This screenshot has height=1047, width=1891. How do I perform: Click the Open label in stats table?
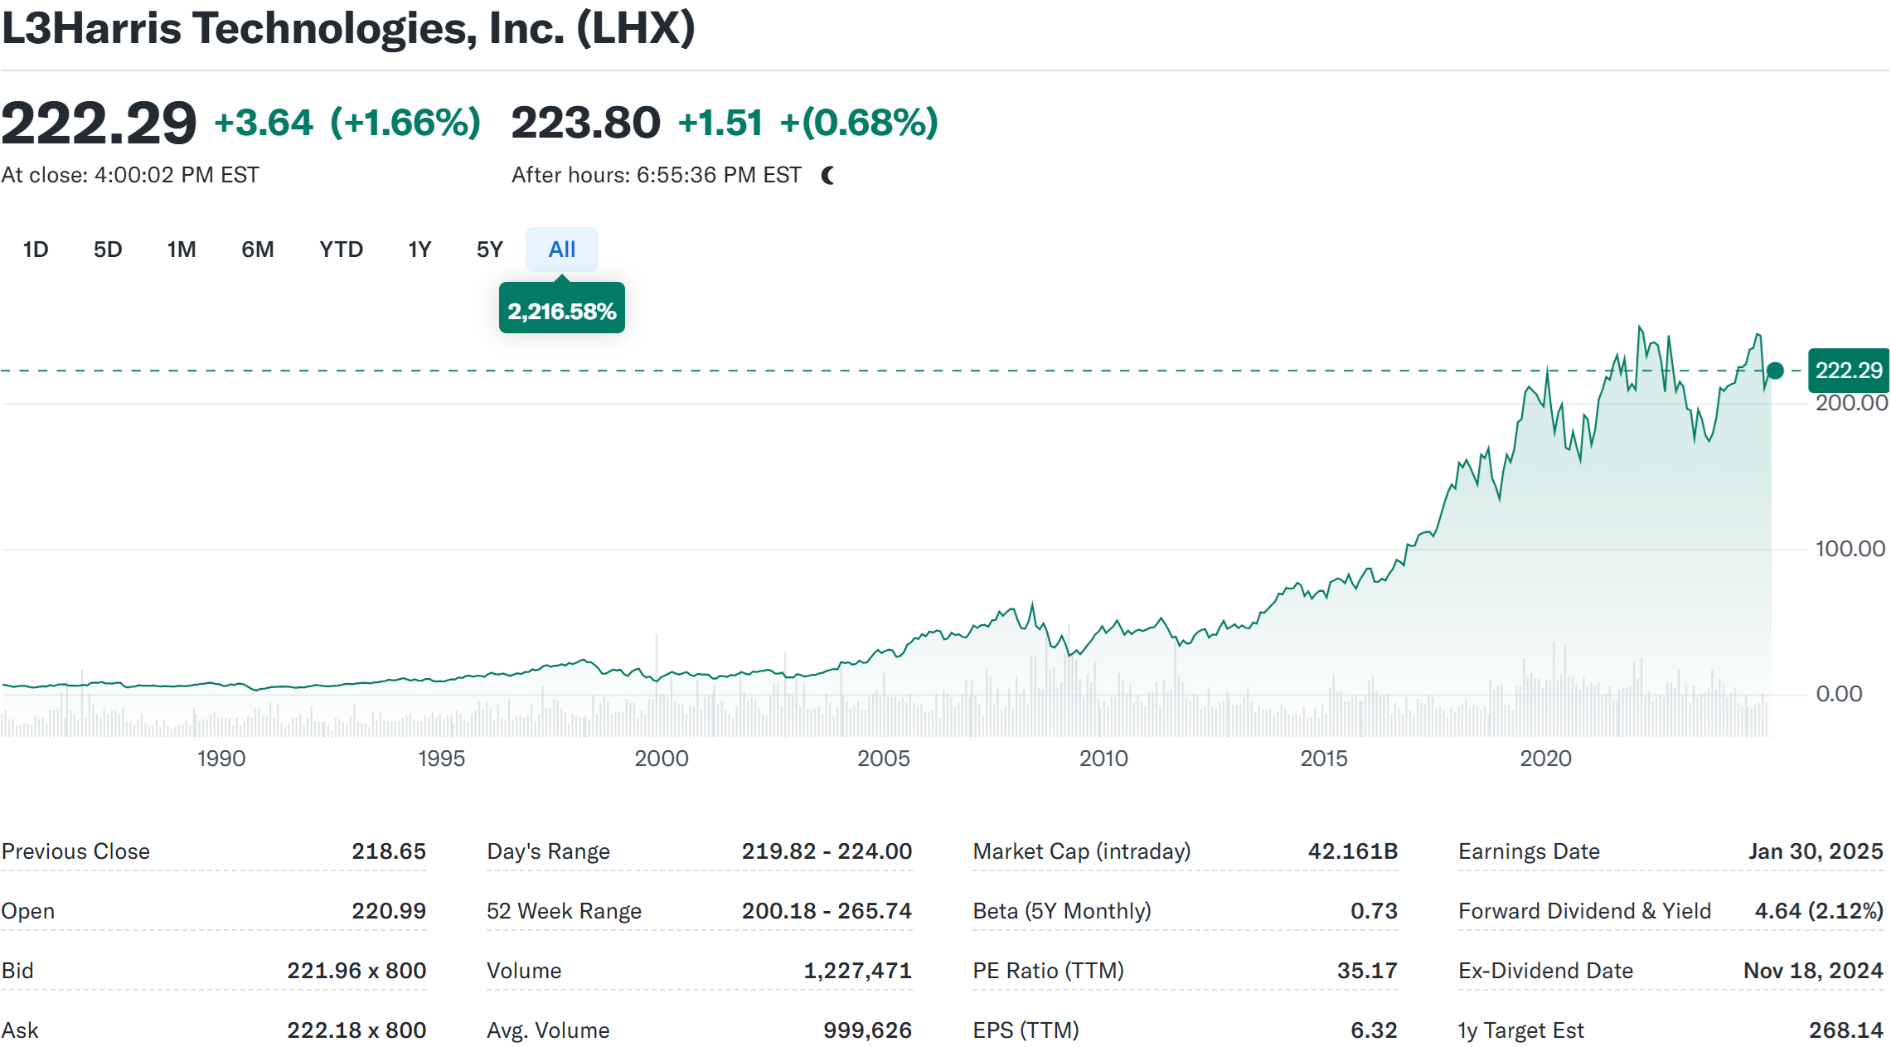click(x=28, y=911)
